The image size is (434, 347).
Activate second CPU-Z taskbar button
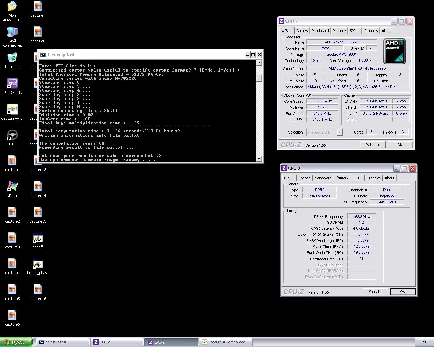[x=171, y=342]
